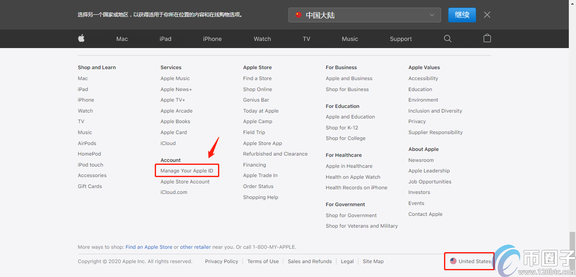
Task: Open Apple and Business link
Action: tap(349, 78)
